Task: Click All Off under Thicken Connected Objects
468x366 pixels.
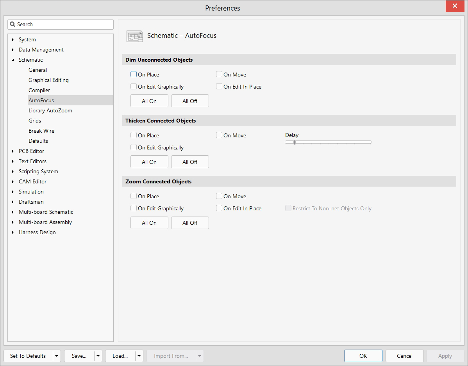Action: pos(190,162)
